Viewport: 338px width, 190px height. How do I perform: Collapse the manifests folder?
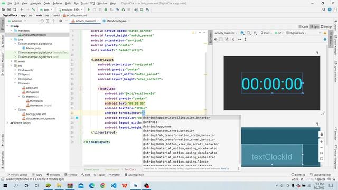pos(12,31)
